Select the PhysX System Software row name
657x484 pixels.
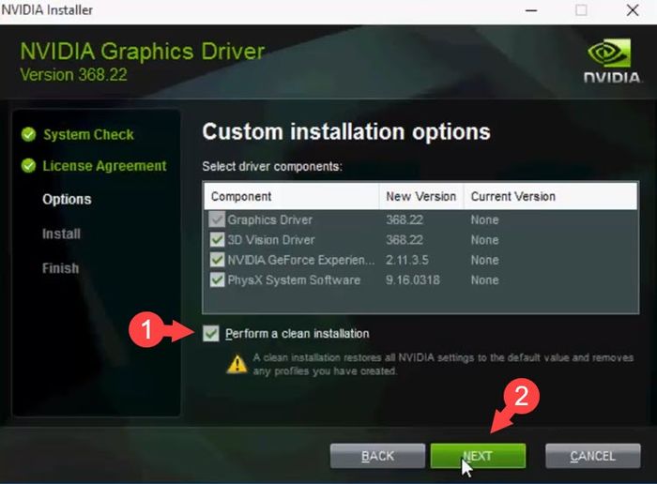pyautogui.click(x=294, y=280)
